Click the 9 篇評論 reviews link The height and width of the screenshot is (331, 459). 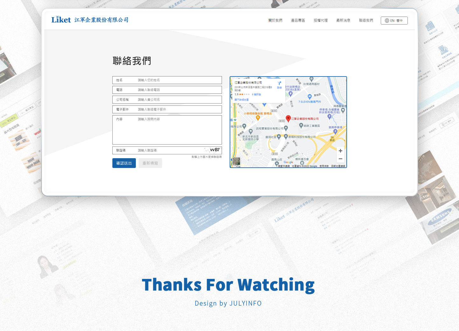point(256,94)
